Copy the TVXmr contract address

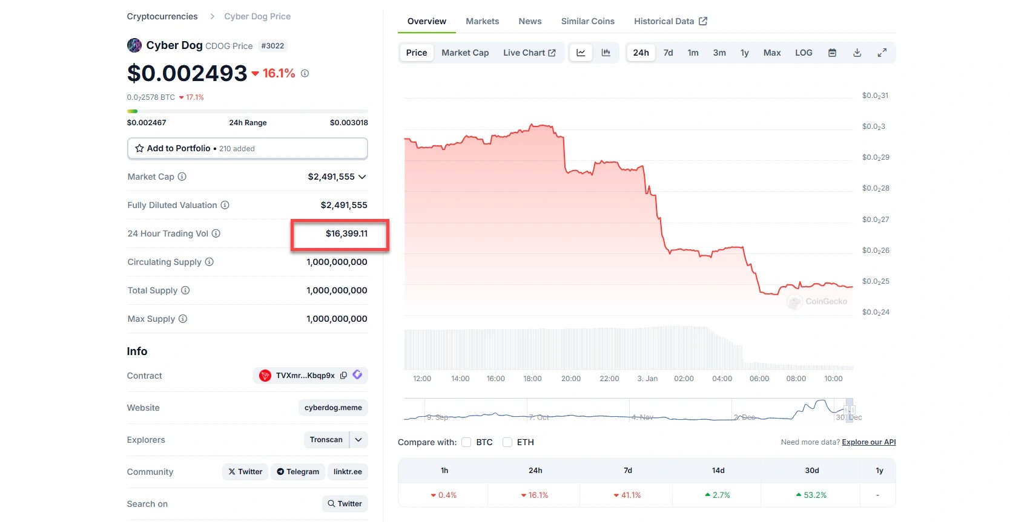point(343,376)
